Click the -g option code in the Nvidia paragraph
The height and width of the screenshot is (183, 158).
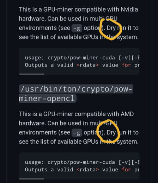[77, 29]
